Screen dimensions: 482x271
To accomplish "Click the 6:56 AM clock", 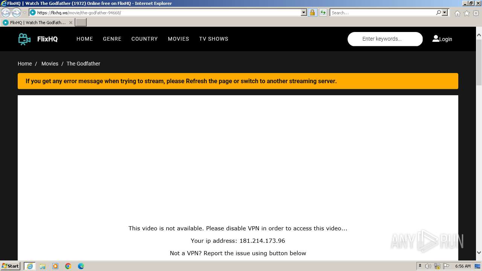I will pos(463,266).
